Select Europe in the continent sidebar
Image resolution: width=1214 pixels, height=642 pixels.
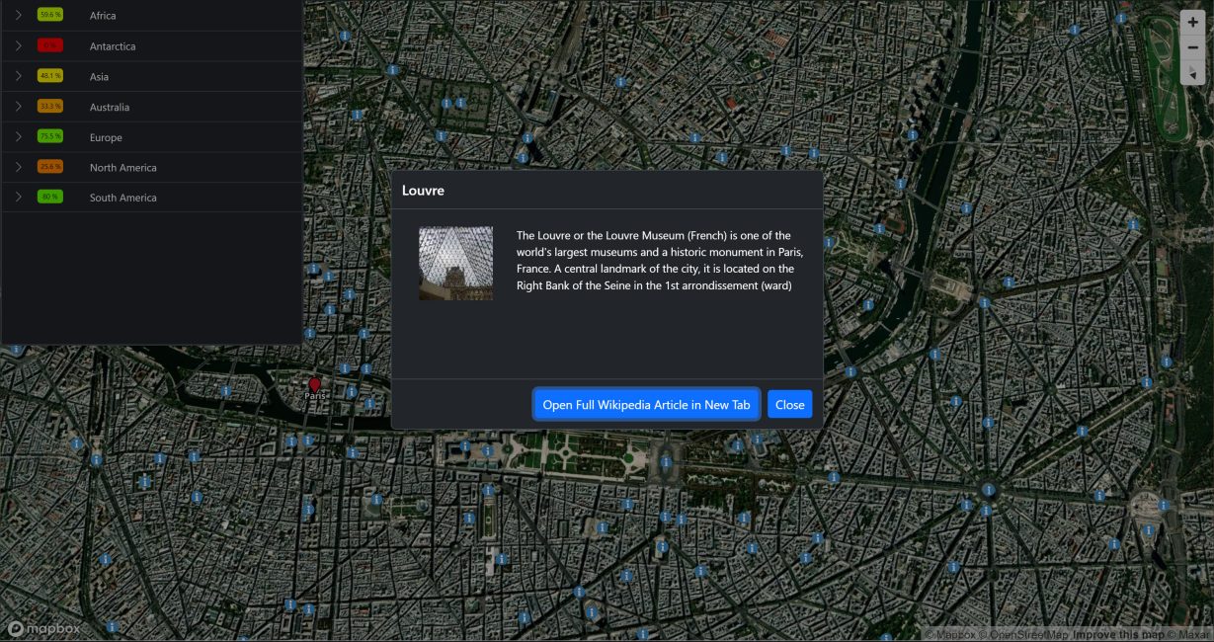pyautogui.click(x=105, y=137)
